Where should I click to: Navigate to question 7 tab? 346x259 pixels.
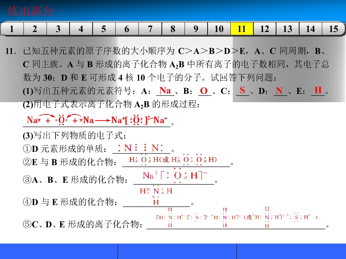click(150, 29)
